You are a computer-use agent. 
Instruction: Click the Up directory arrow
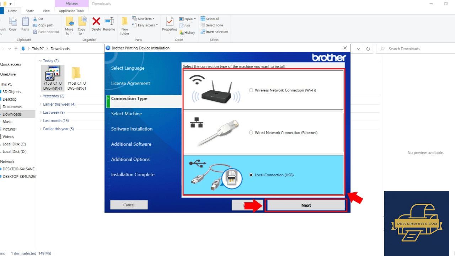(x=16, y=49)
